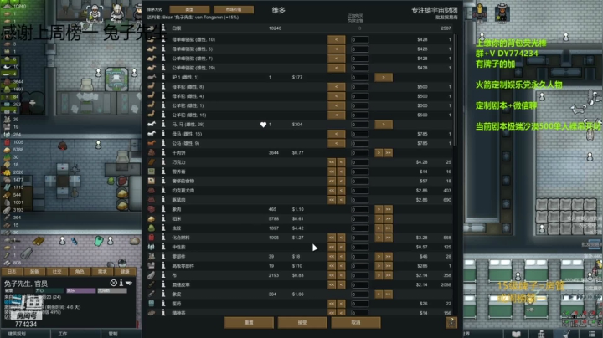The height and width of the screenshot is (338, 603).
Task: Click the gray unrestricted area bar
Action: click(112, 291)
